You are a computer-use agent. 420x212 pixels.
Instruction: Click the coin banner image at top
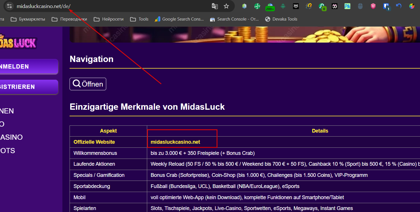point(245,35)
